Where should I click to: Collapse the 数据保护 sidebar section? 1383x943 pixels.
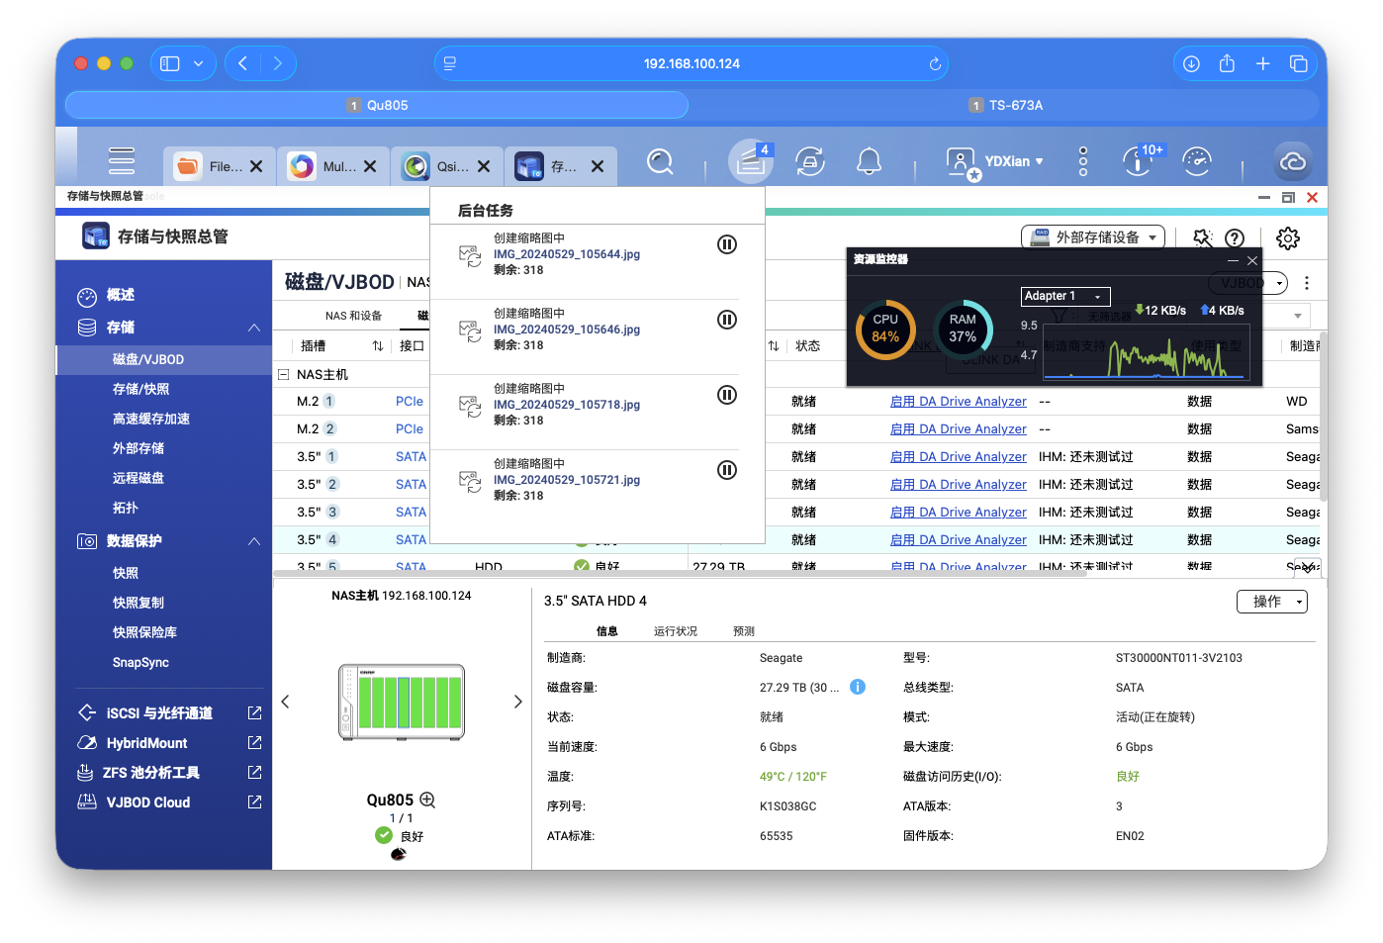pyautogui.click(x=254, y=541)
